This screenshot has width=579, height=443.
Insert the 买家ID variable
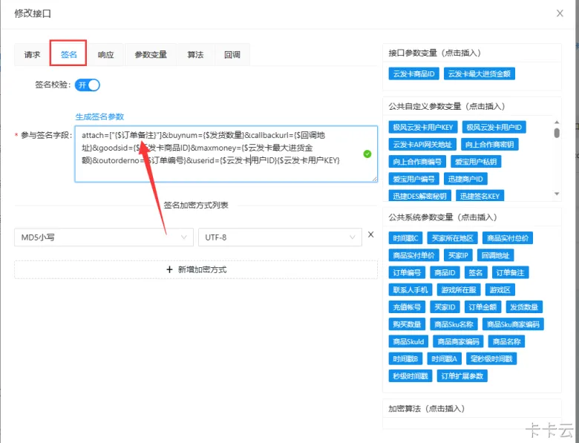[445, 306]
